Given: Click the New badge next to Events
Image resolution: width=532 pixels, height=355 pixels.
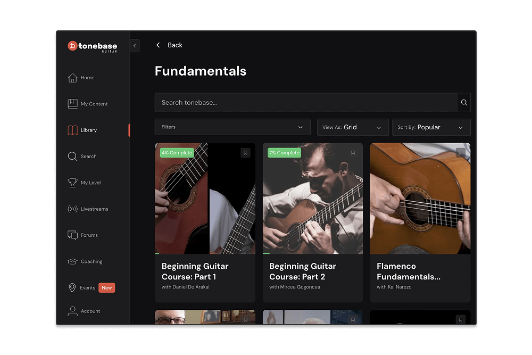Looking at the screenshot, I should point(107,288).
